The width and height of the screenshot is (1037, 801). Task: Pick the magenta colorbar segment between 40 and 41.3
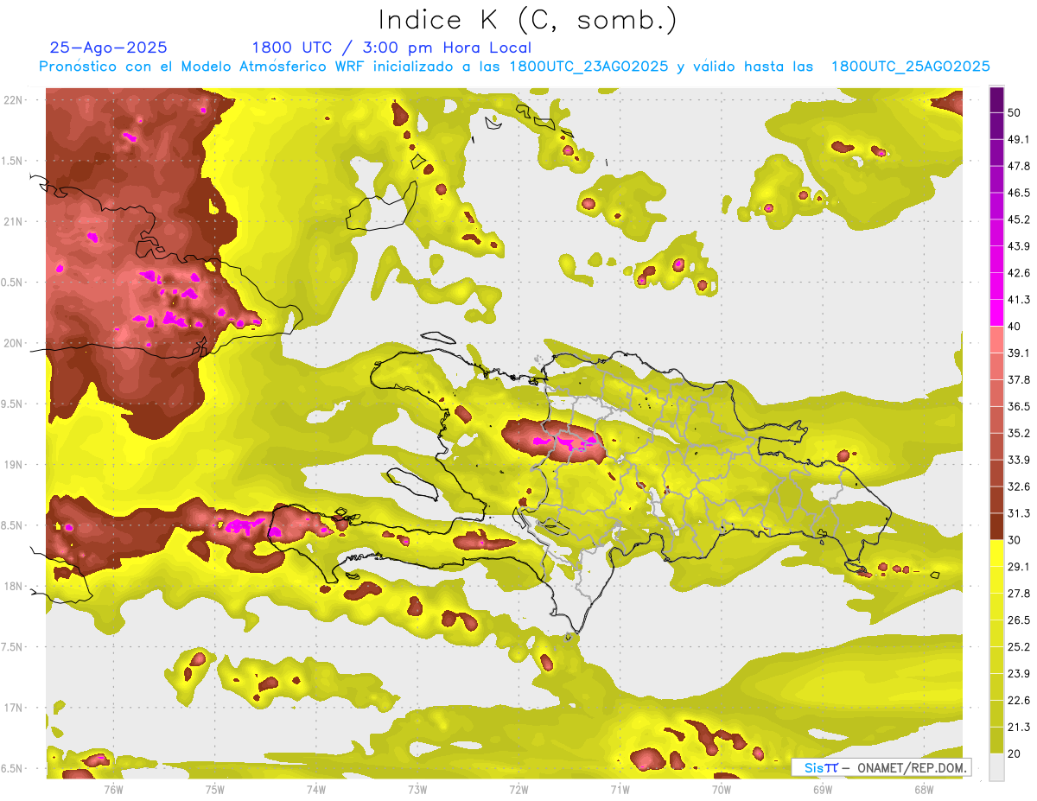coord(996,313)
